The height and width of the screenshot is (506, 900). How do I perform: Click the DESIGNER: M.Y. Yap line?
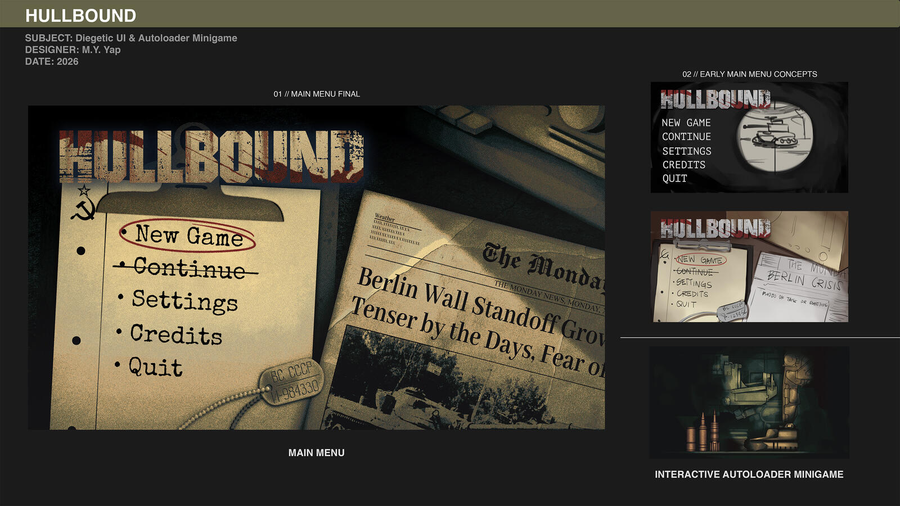[73, 50]
